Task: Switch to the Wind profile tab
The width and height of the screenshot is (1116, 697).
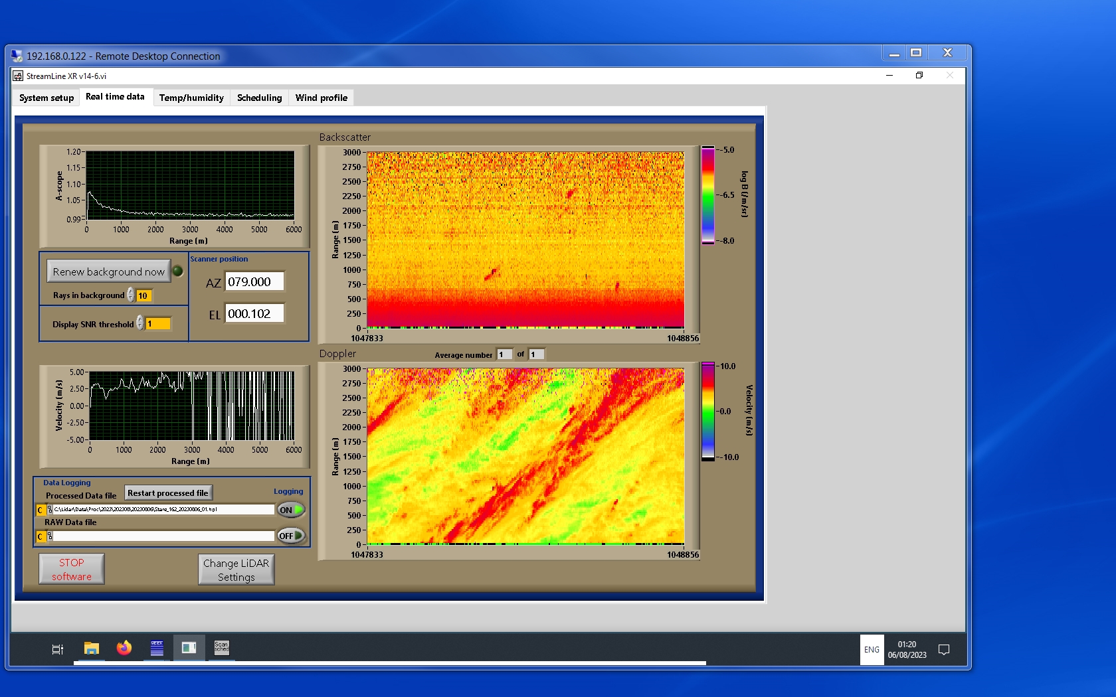Action: [x=321, y=98]
